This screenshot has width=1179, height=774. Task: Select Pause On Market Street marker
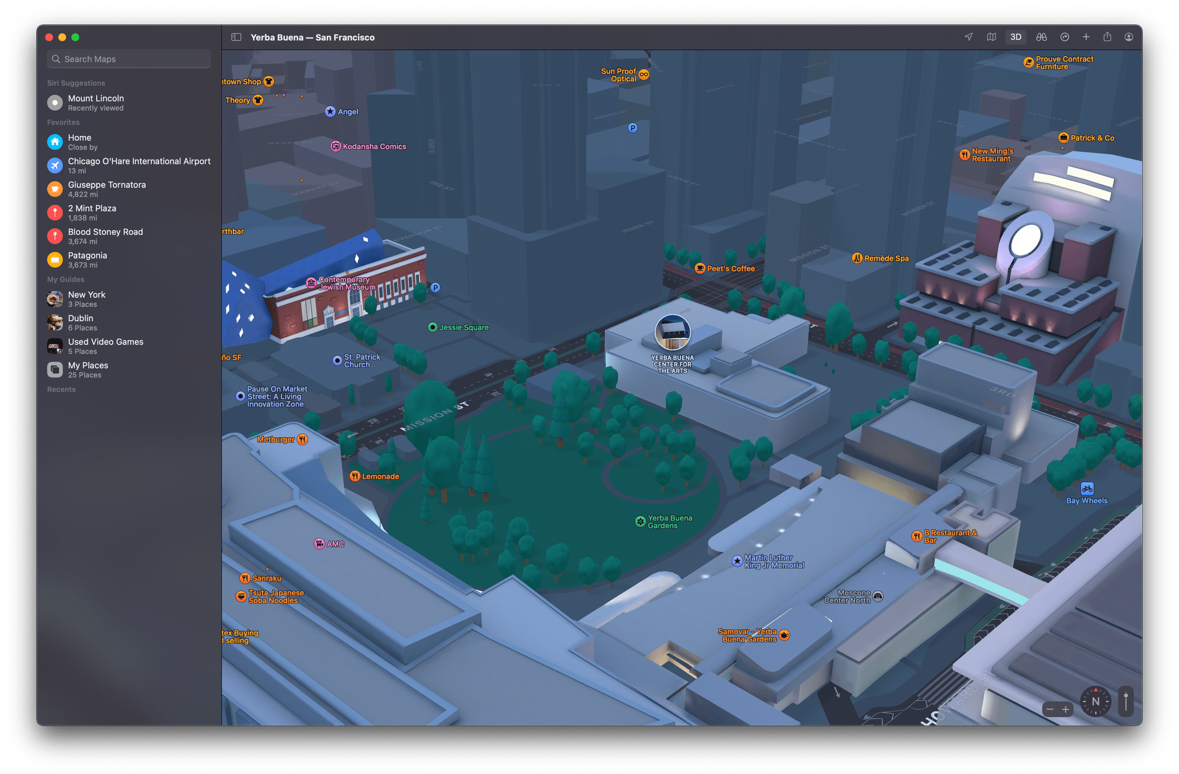tap(241, 396)
